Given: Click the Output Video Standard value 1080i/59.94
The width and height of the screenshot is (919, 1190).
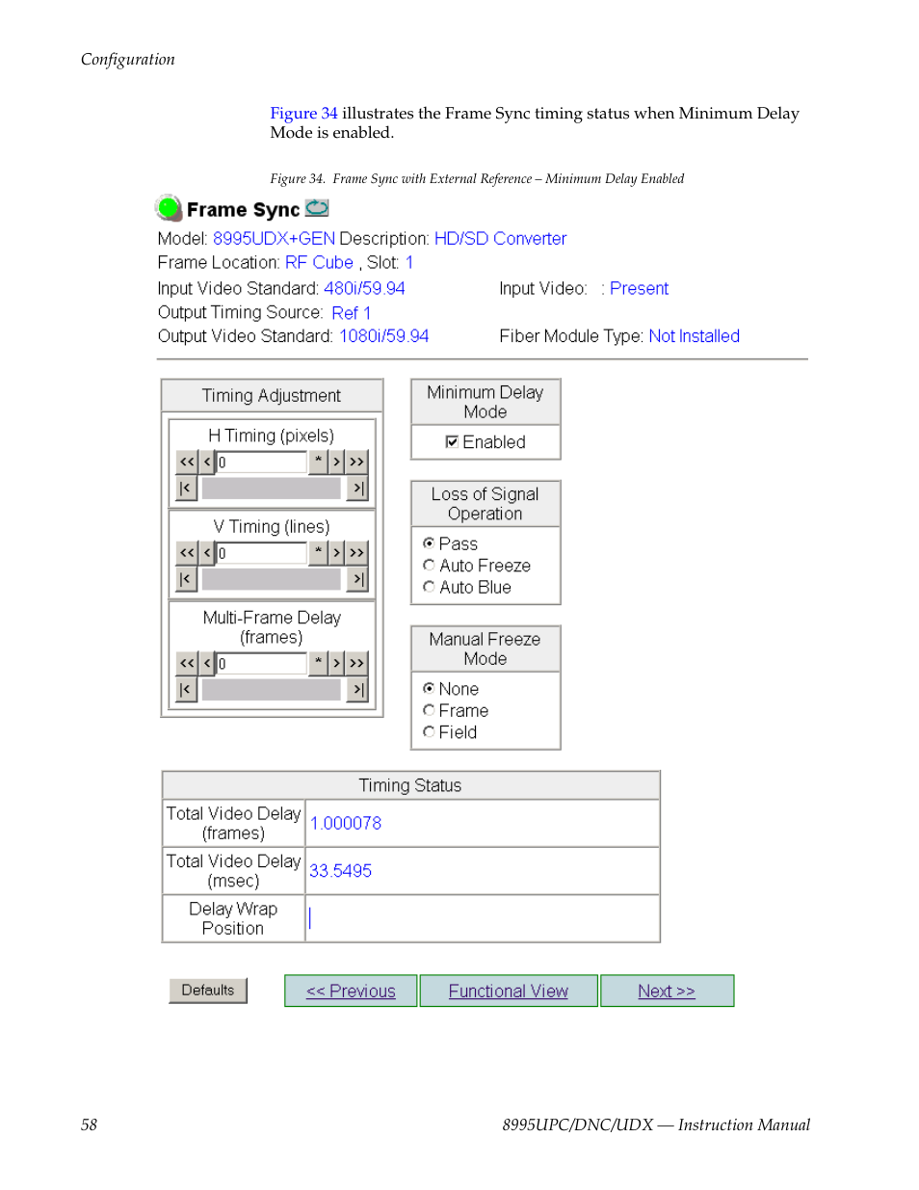Looking at the screenshot, I should [383, 336].
